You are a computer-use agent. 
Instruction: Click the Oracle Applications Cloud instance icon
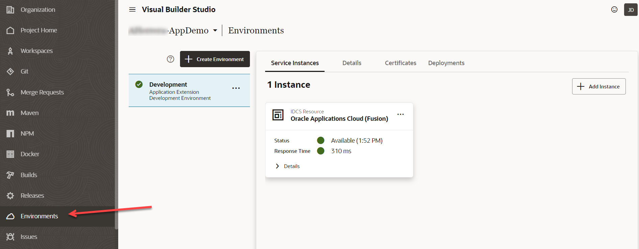[278, 115]
